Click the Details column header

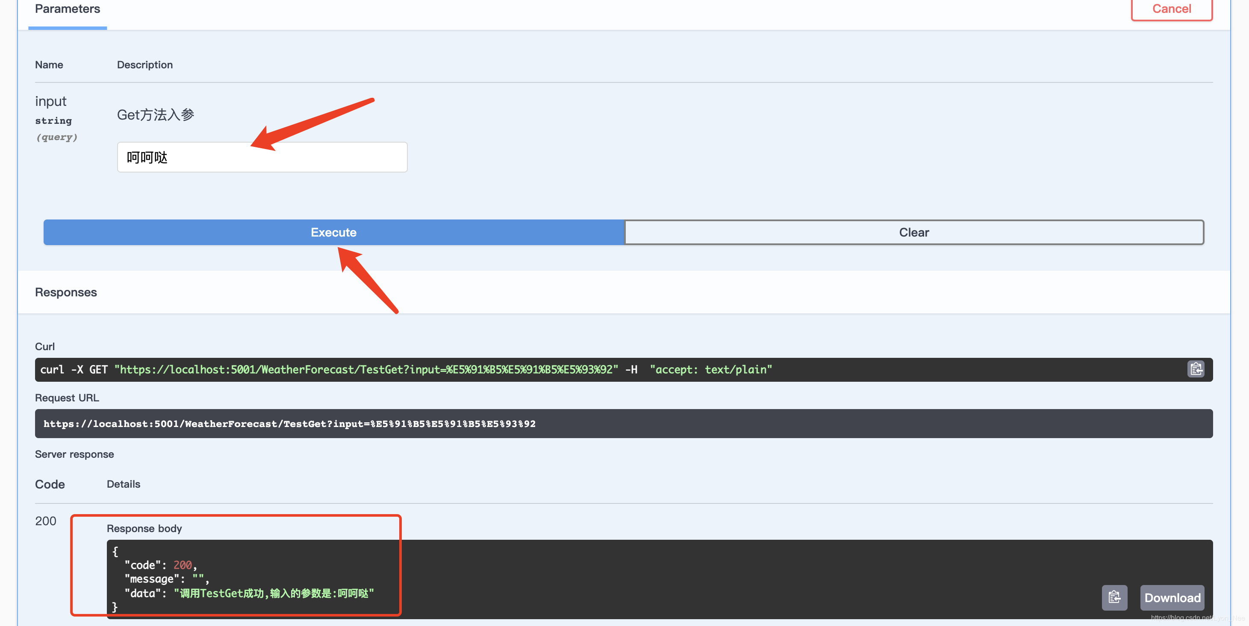124,484
